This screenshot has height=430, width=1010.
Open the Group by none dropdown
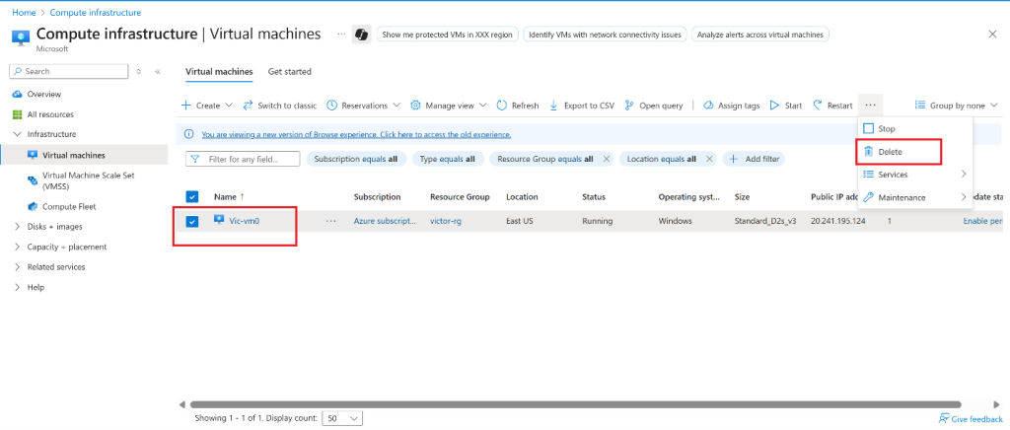[x=956, y=106]
